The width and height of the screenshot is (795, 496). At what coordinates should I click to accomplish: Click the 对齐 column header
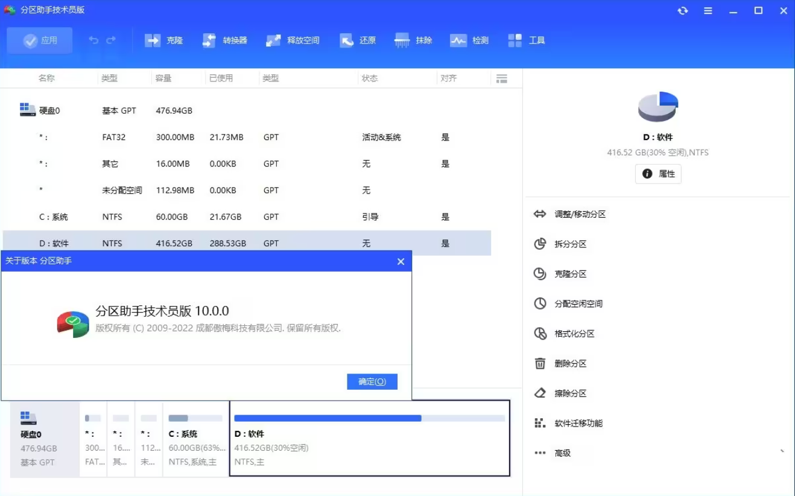point(448,78)
